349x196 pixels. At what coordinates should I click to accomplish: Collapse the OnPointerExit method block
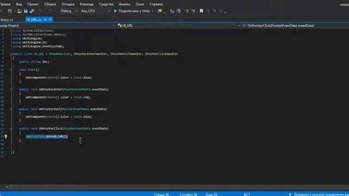[x=11, y=109]
